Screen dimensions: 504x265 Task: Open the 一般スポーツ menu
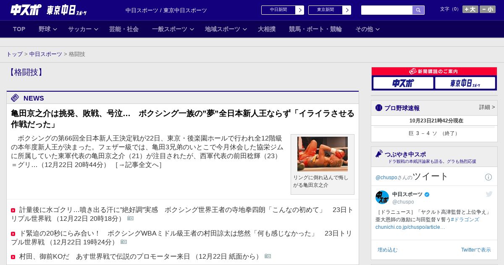[x=170, y=29]
